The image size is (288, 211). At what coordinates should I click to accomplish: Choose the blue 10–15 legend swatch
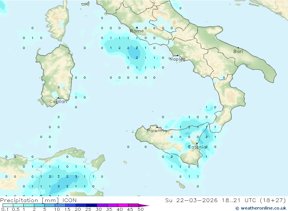(x=60, y=205)
